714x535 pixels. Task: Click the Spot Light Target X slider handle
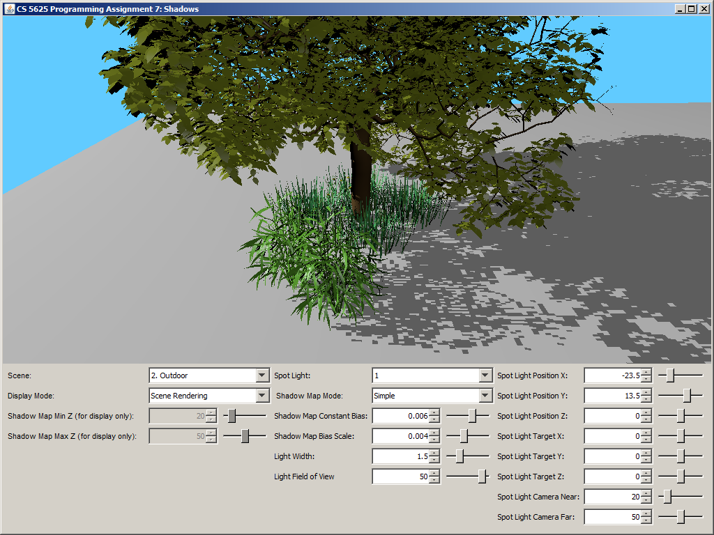(681, 436)
